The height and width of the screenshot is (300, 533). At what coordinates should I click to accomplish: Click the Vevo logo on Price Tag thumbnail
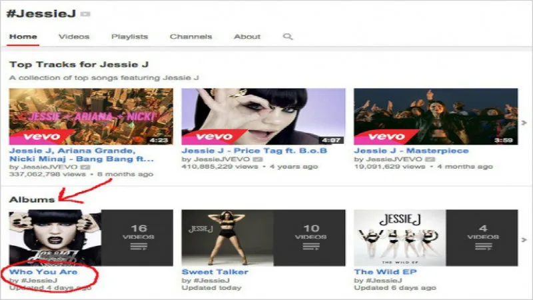point(213,136)
